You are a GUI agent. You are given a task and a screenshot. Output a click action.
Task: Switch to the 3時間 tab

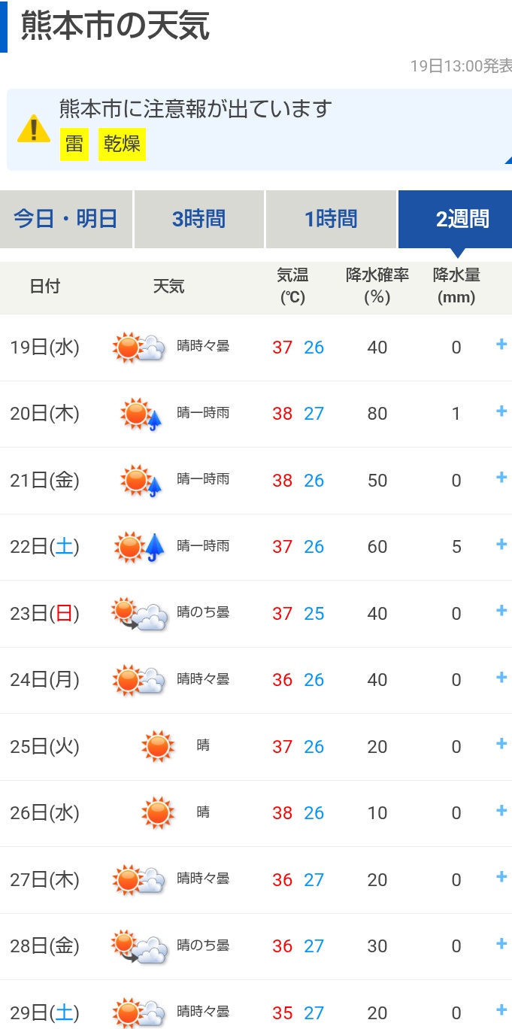(198, 219)
